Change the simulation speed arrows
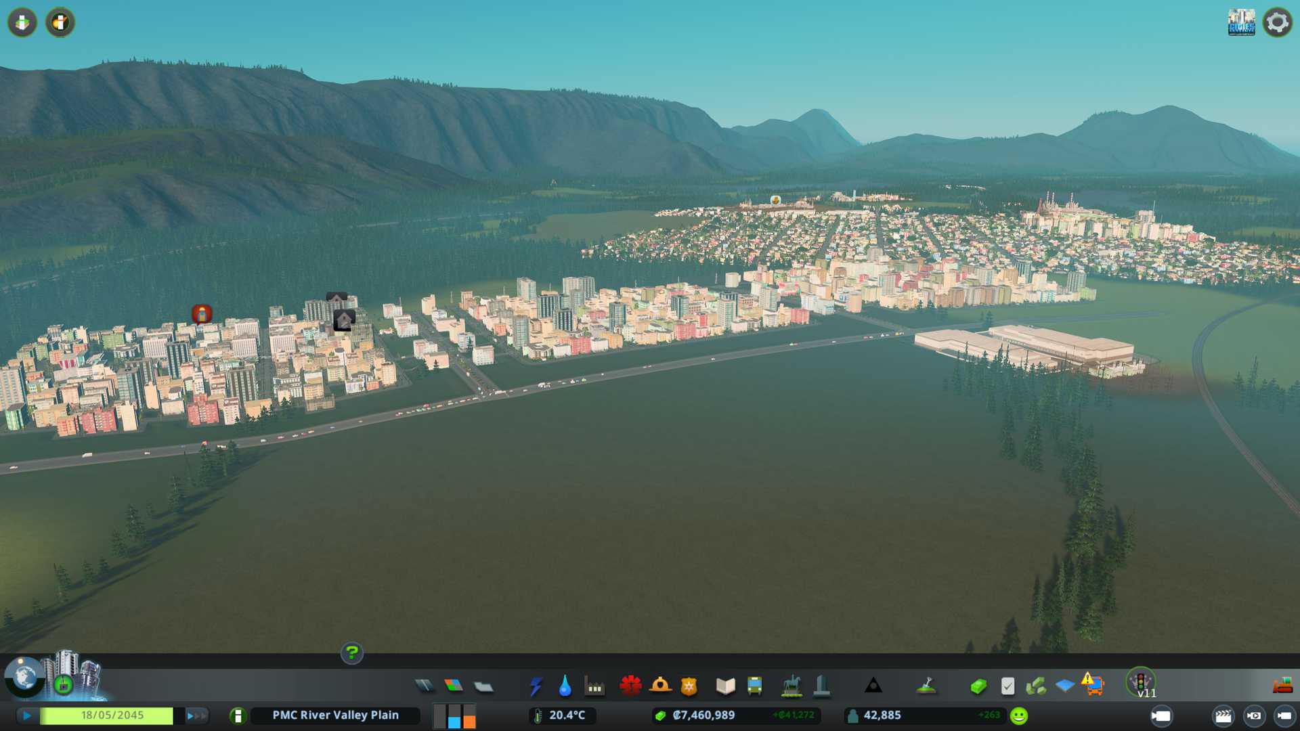The image size is (1300, 731). [x=196, y=715]
